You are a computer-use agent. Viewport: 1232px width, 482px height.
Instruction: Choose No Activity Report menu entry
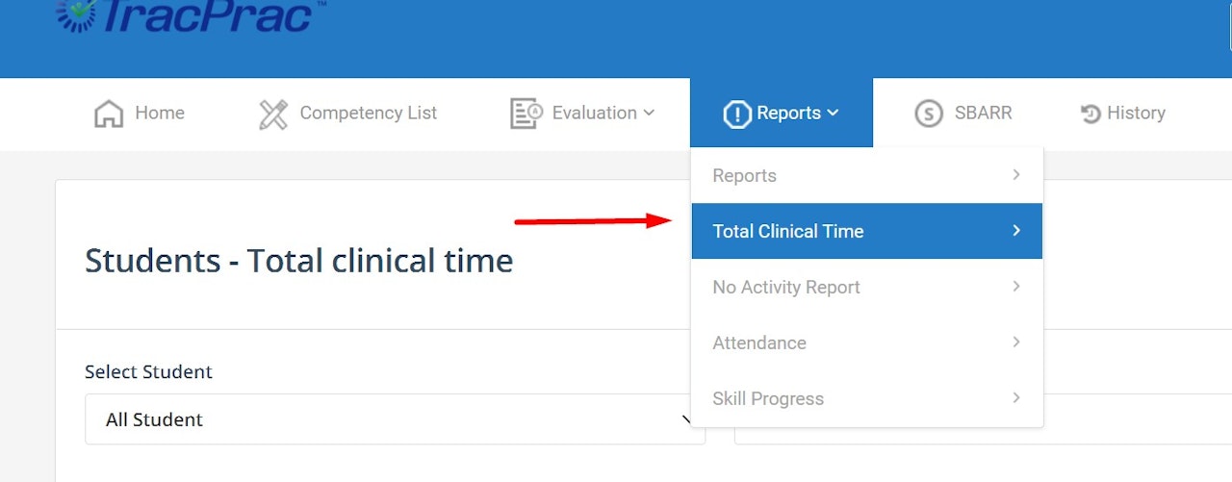[x=786, y=287]
